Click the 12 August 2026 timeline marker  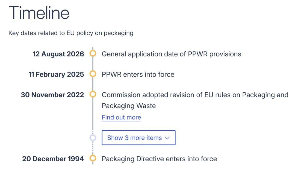point(93,53)
